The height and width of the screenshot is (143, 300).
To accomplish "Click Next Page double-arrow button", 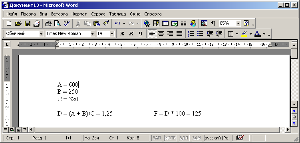I will pos(294,123).
